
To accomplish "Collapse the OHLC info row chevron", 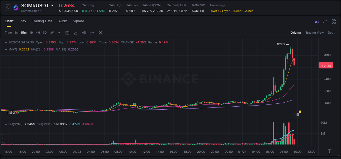I will click(6, 42).
